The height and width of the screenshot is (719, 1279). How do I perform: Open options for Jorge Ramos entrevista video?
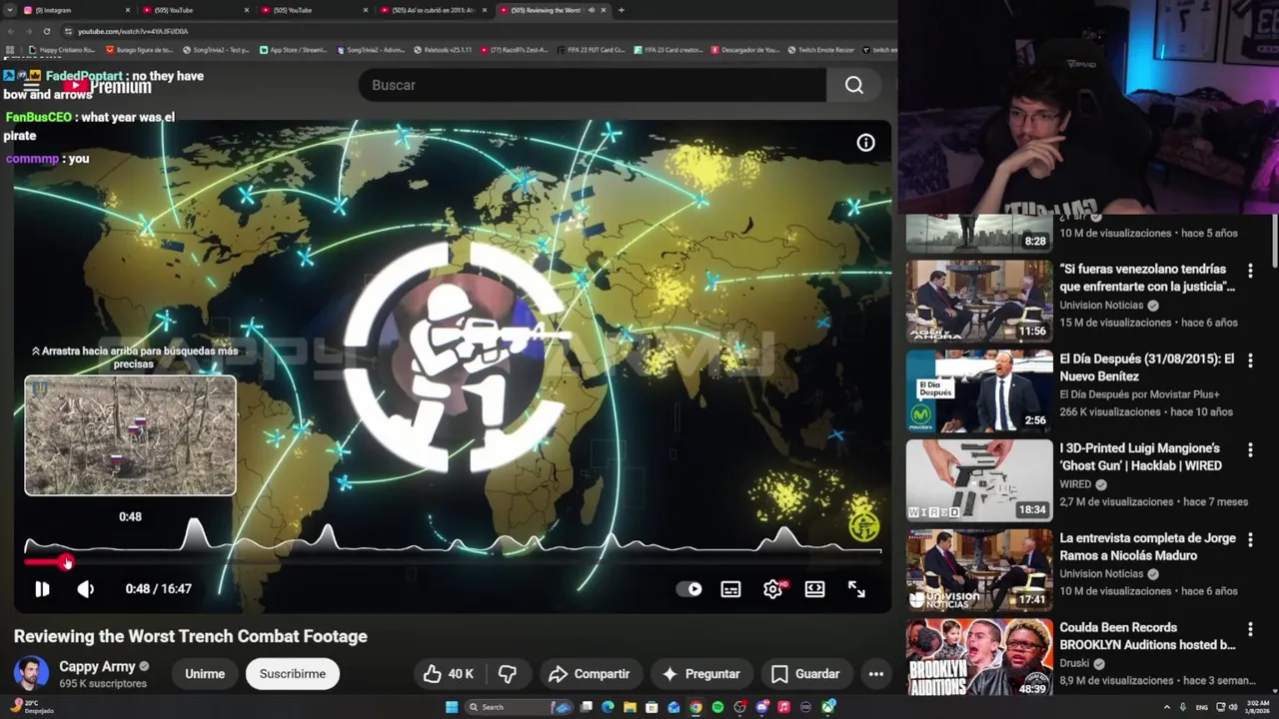[1250, 540]
